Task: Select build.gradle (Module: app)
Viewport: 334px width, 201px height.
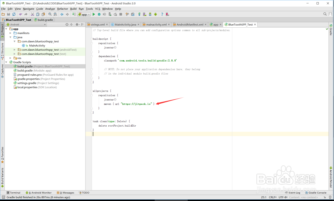Action: (x=32, y=71)
